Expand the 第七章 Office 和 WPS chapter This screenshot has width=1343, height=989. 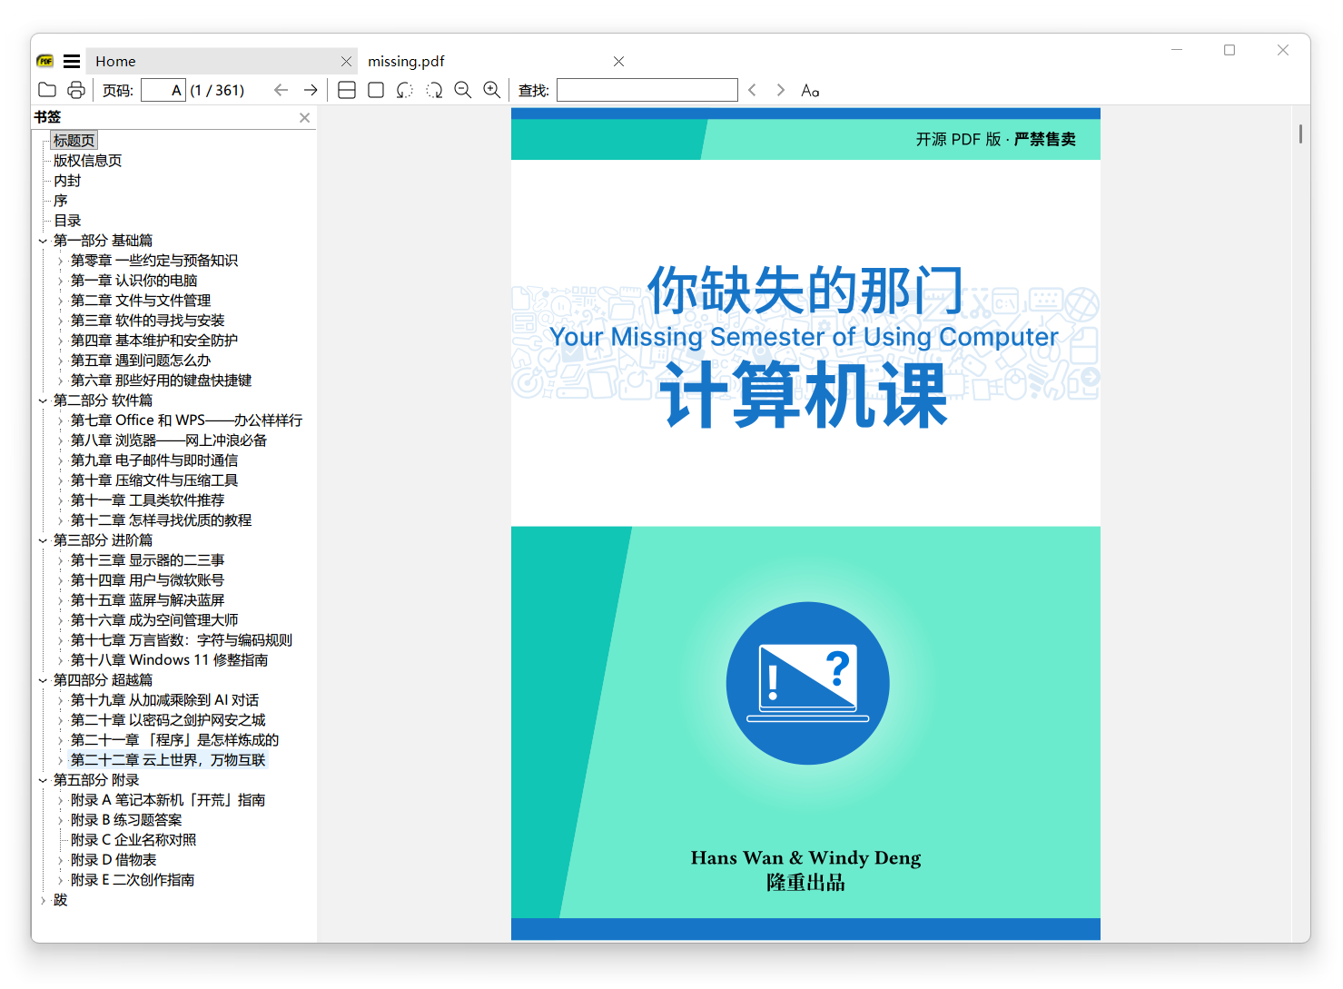[62, 420]
